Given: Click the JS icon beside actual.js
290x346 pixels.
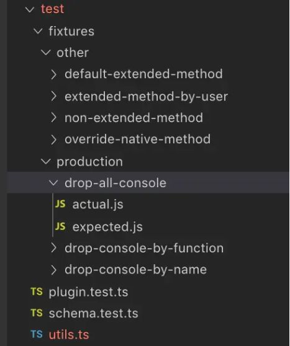Looking at the screenshot, I should point(60,204).
